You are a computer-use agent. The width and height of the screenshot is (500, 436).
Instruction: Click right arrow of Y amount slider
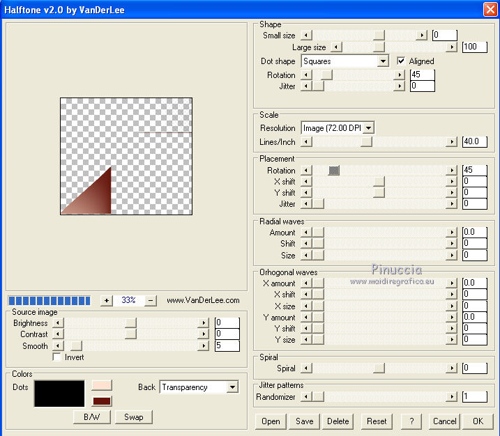click(x=451, y=317)
